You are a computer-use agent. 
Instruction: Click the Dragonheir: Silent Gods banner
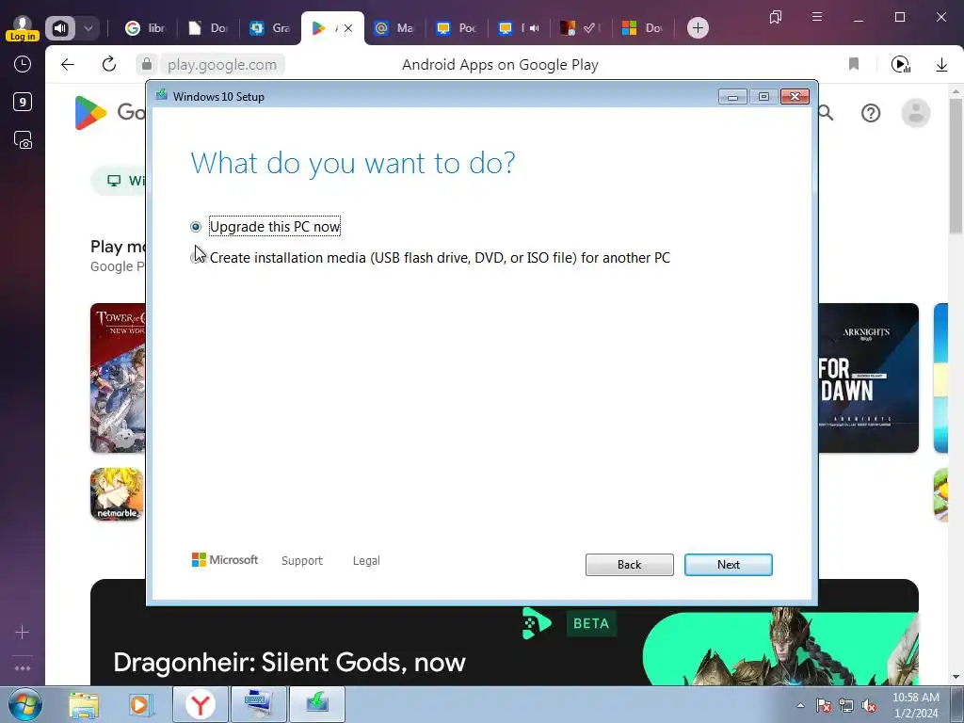(505, 646)
